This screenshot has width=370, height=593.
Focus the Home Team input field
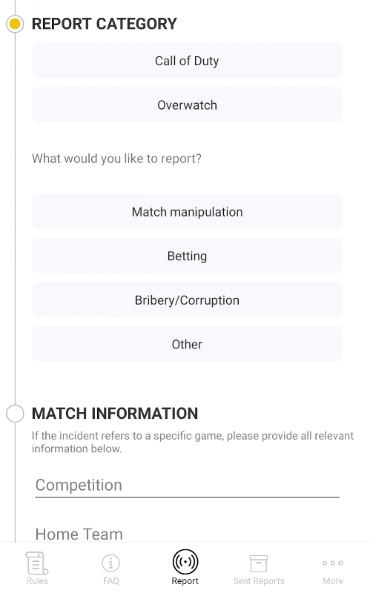point(187,534)
